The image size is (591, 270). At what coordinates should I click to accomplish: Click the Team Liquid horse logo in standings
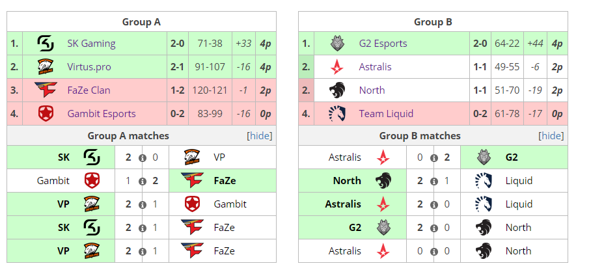[337, 113]
